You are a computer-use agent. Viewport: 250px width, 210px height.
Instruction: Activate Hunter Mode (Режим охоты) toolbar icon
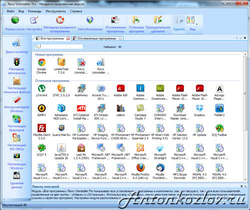(15, 24)
